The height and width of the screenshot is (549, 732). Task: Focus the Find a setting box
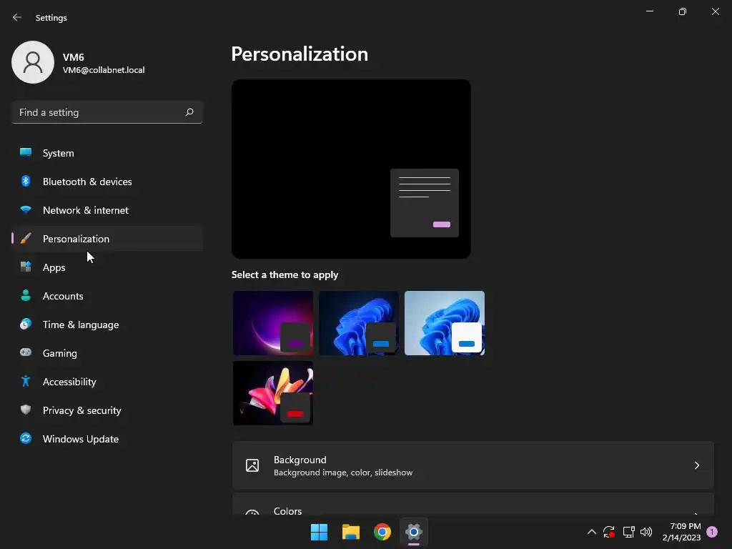pos(107,112)
